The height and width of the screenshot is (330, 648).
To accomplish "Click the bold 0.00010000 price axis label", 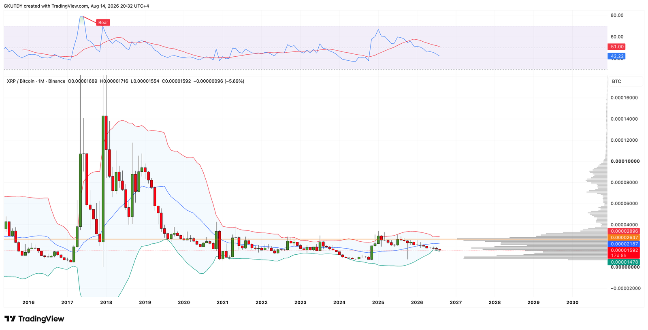I will tap(625, 161).
